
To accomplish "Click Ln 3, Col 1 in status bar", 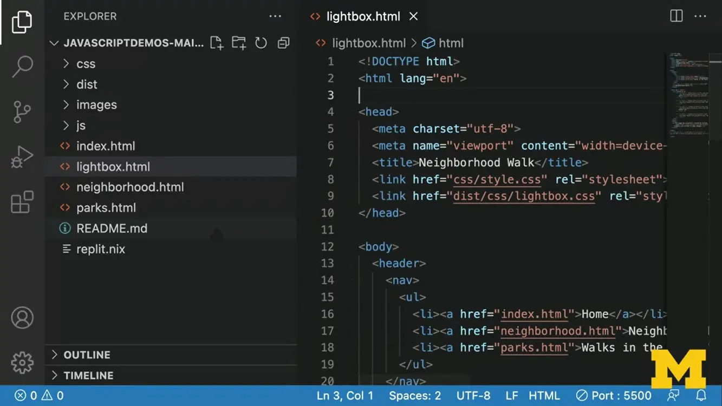I will click(345, 396).
